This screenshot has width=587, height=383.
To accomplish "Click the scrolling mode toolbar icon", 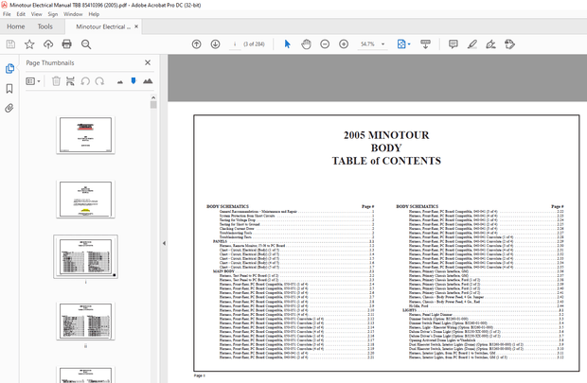I will (426, 44).
